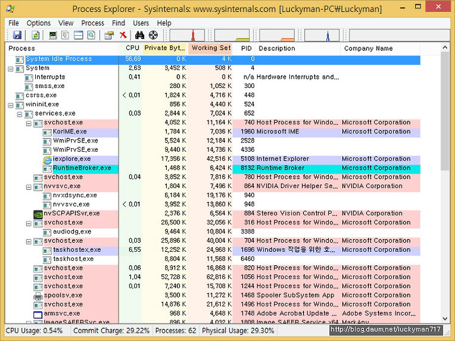Select the Interrupts row
The image size is (455, 341).
213,78
